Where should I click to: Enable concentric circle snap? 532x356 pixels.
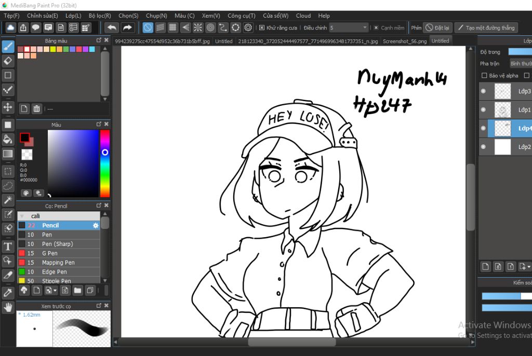(210, 28)
